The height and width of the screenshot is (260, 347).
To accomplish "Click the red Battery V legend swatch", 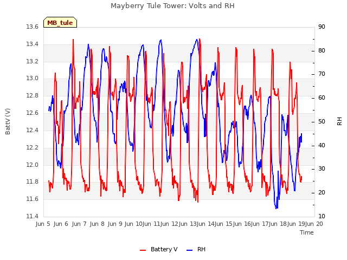I will click(143, 250).
